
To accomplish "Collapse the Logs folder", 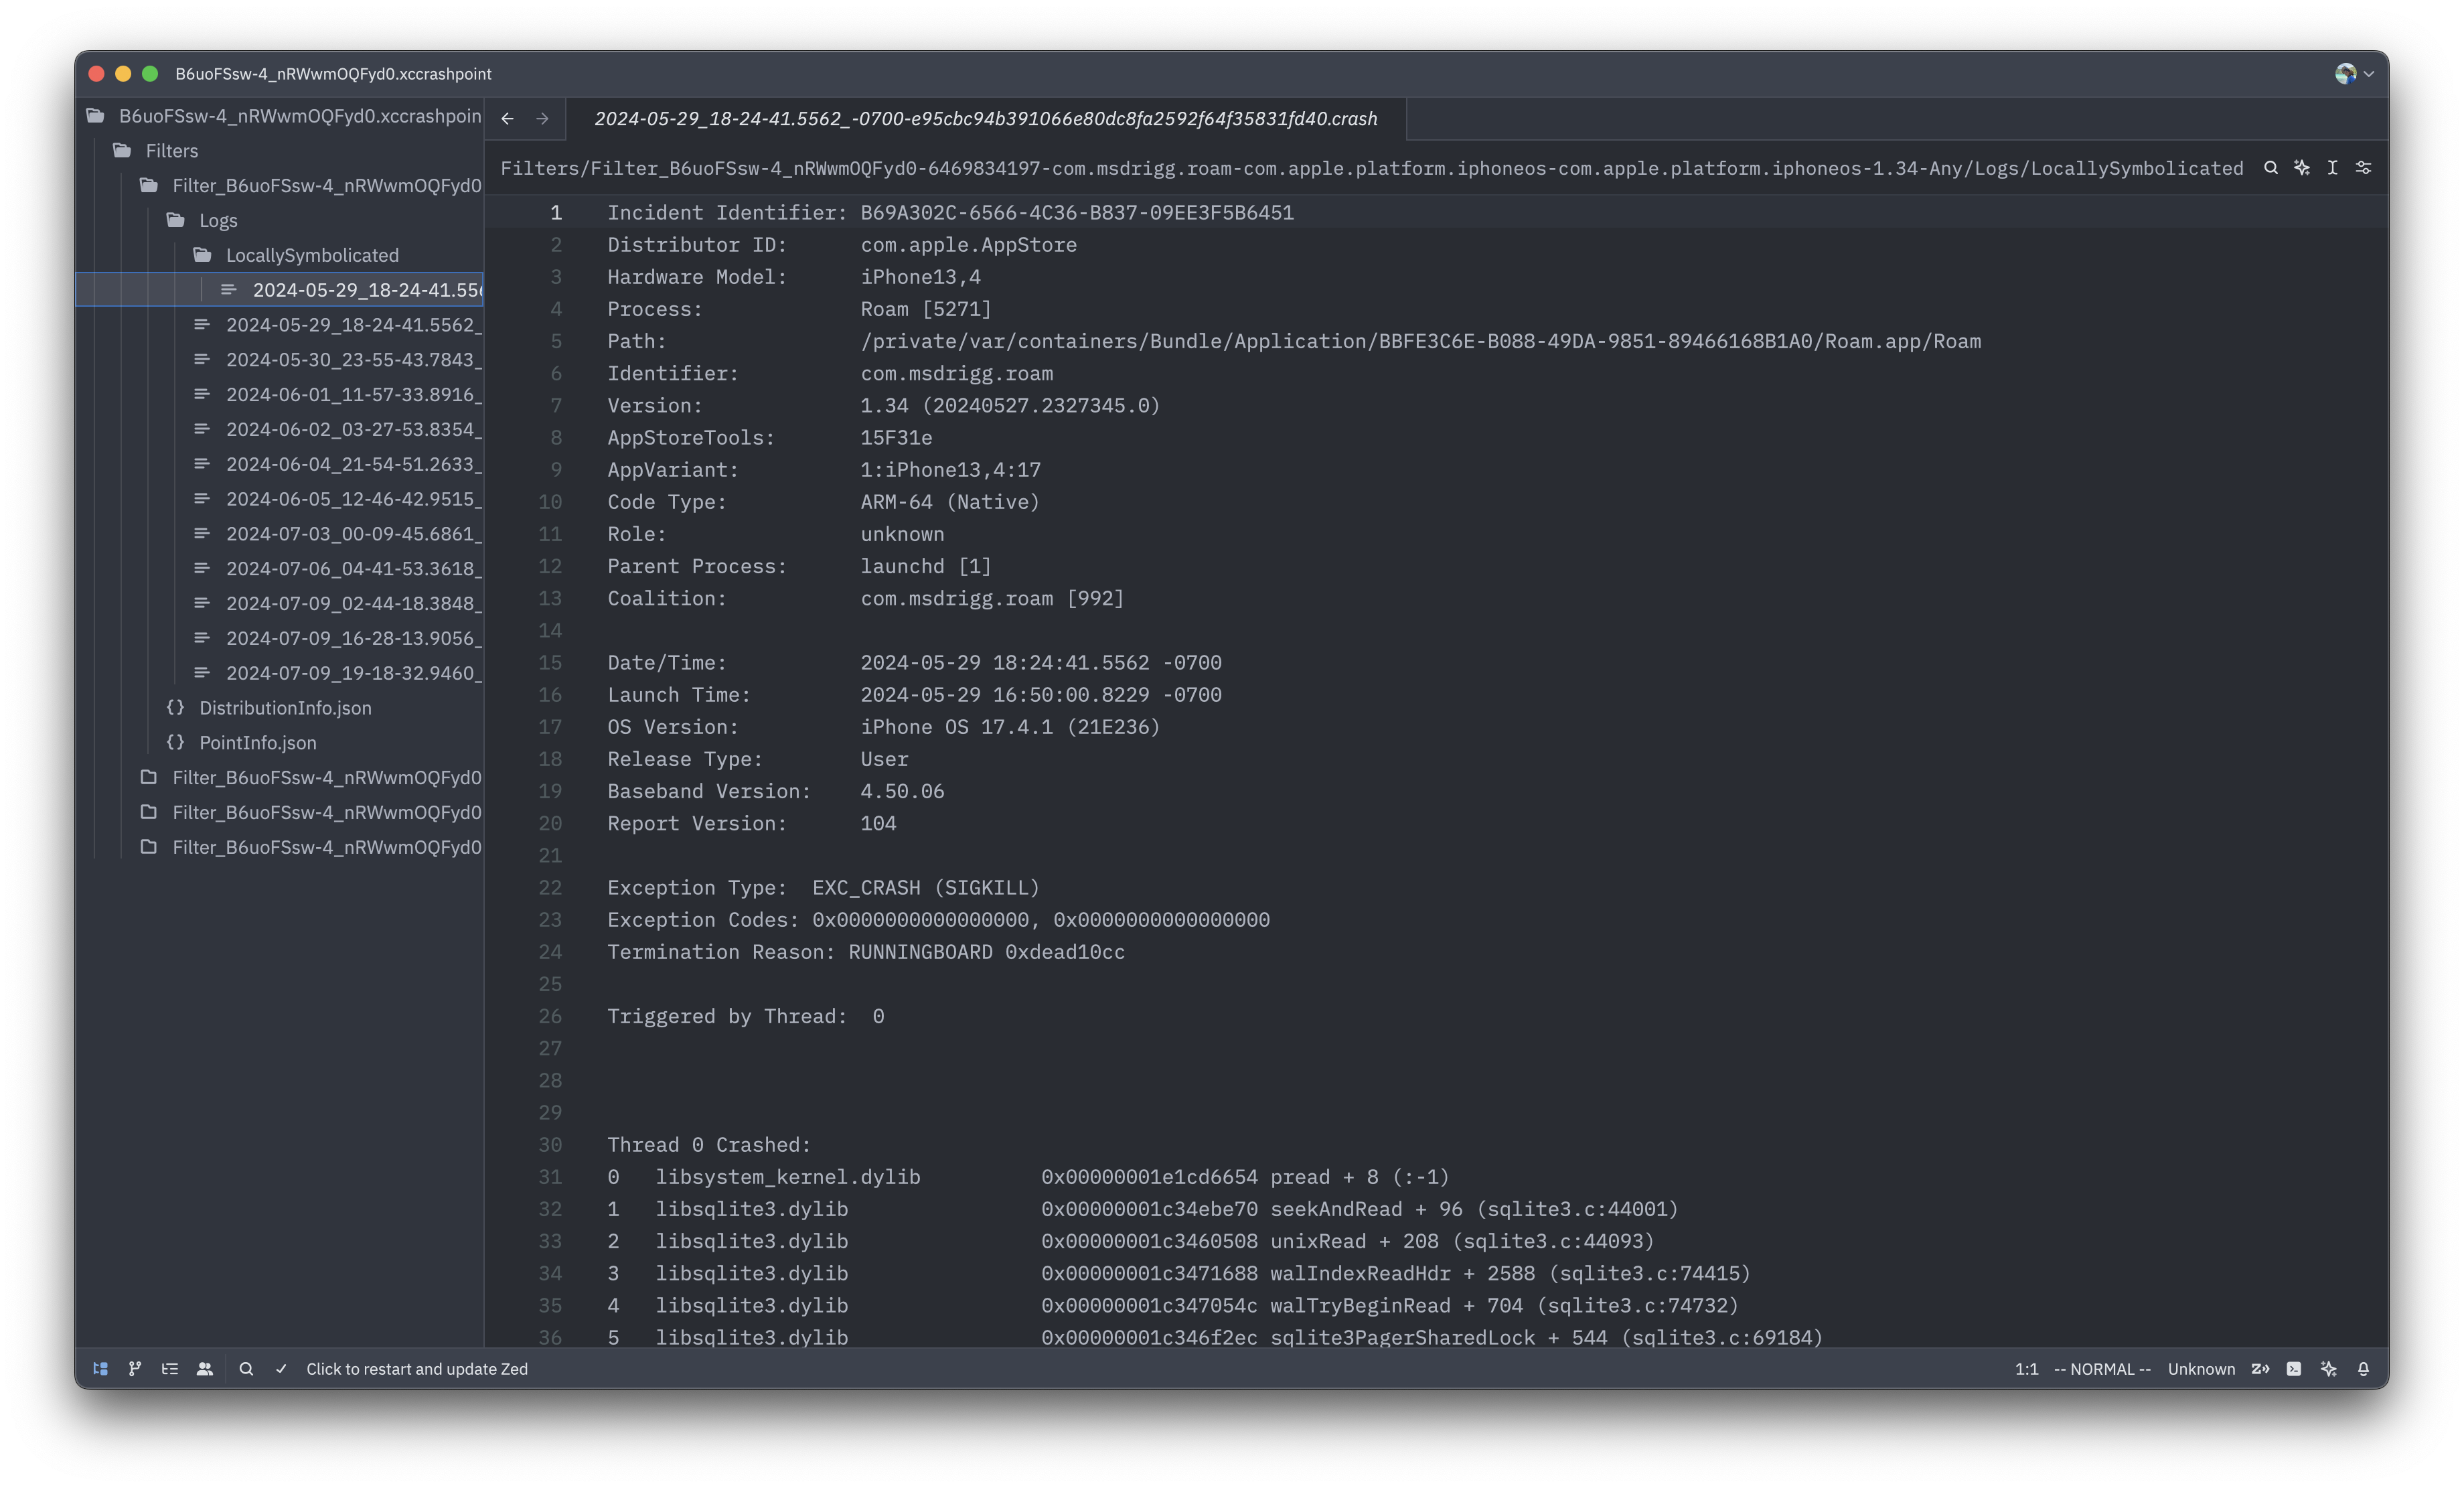I will coord(217,220).
